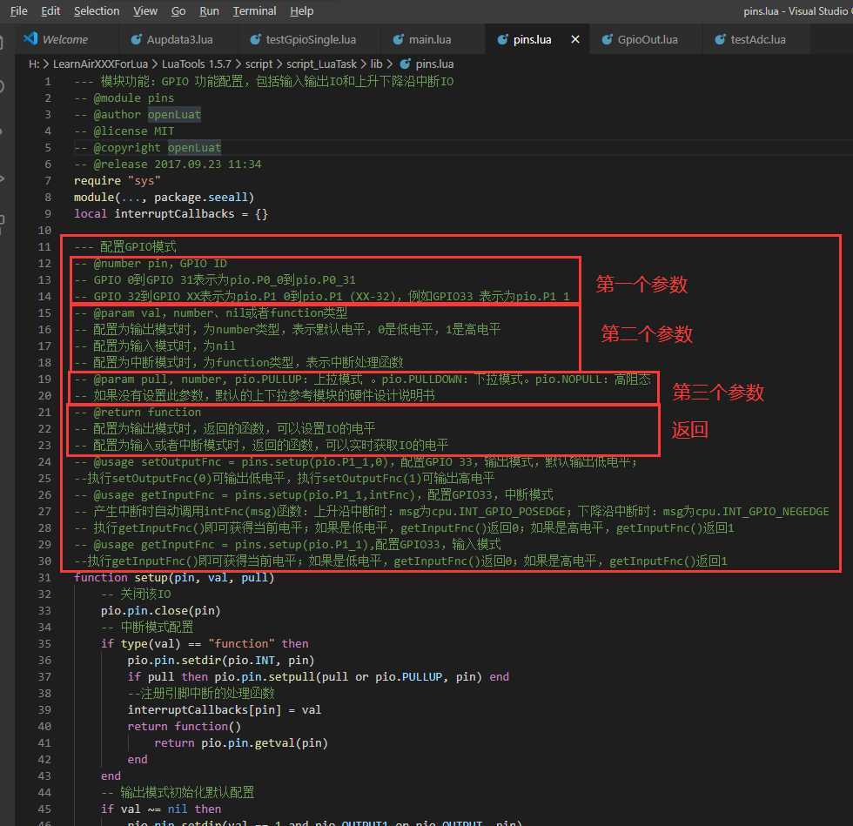Click the Lua file icon on testAdc.lua tab
Image resolution: width=853 pixels, height=826 pixels.
pyautogui.click(x=721, y=39)
